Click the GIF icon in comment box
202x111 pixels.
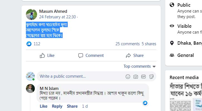click(143, 76)
